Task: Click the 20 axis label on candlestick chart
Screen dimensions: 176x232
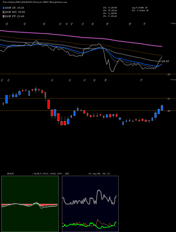Action: (169, 111)
